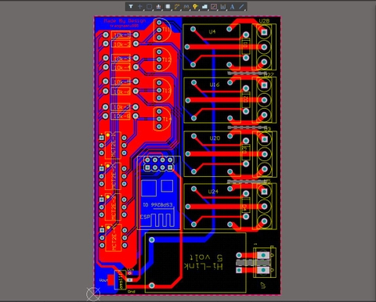Click the T13 transistor footprint
This screenshot has height=302, width=376.
[162, 90]
